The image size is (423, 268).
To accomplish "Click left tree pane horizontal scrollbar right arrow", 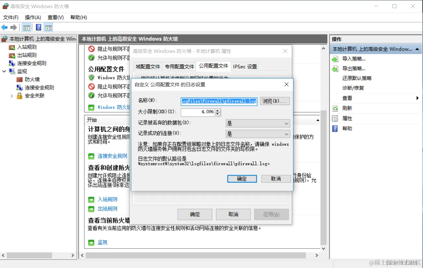I will [73, 256].
